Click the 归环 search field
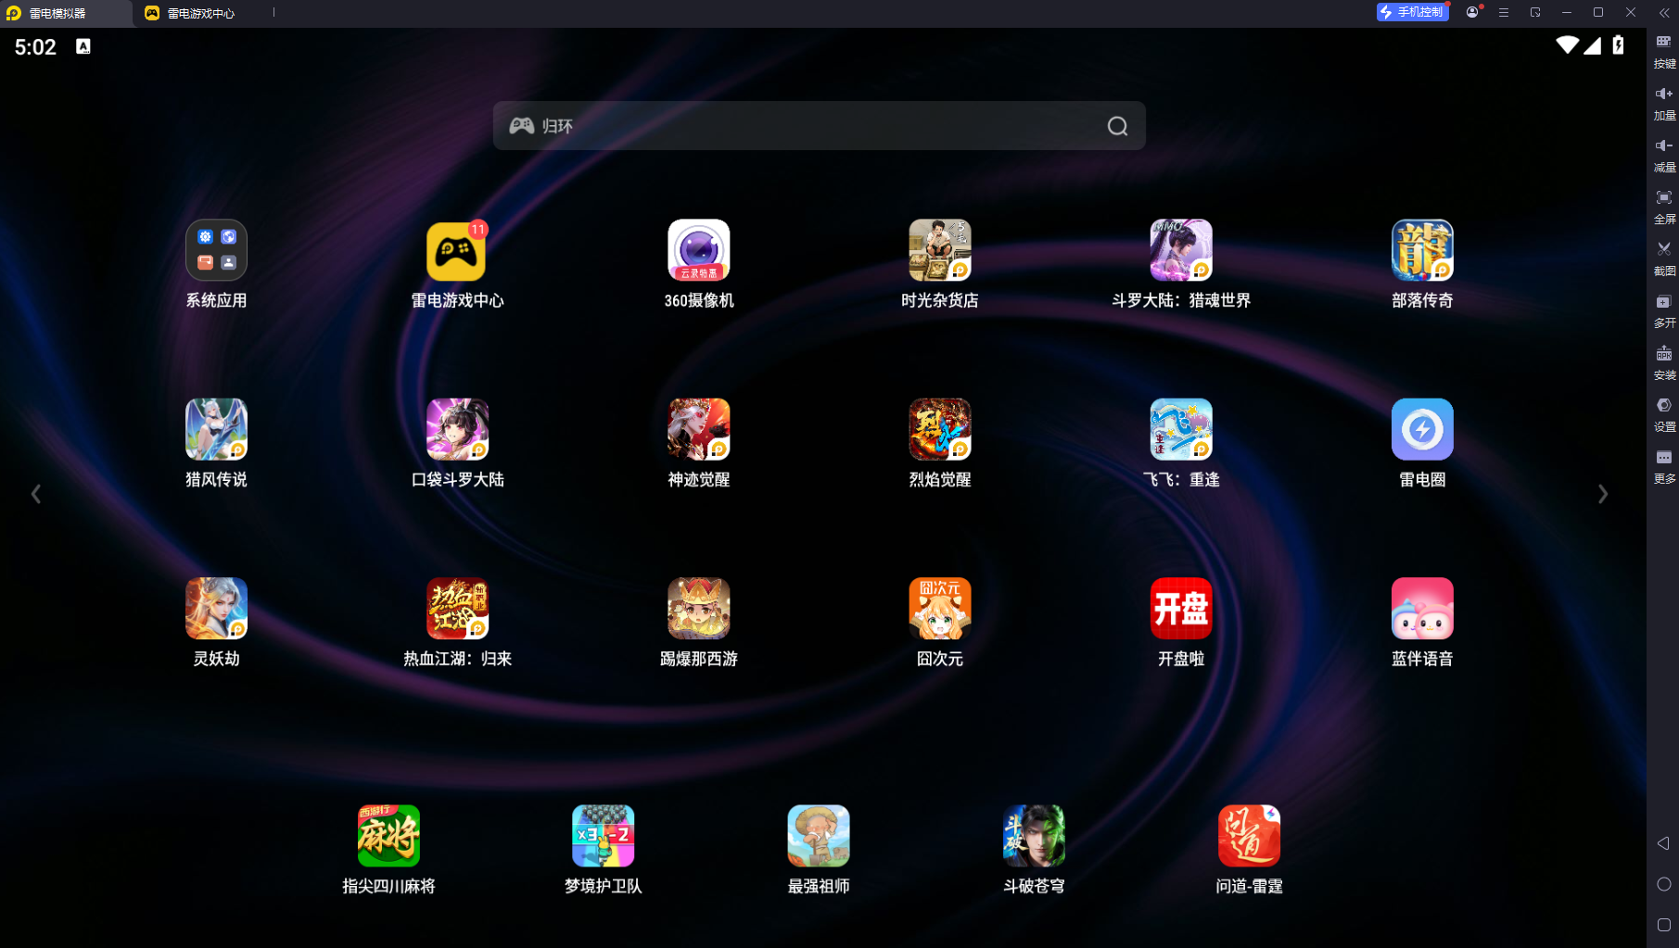The image size is (1679, 948). (x=819, y=126)
